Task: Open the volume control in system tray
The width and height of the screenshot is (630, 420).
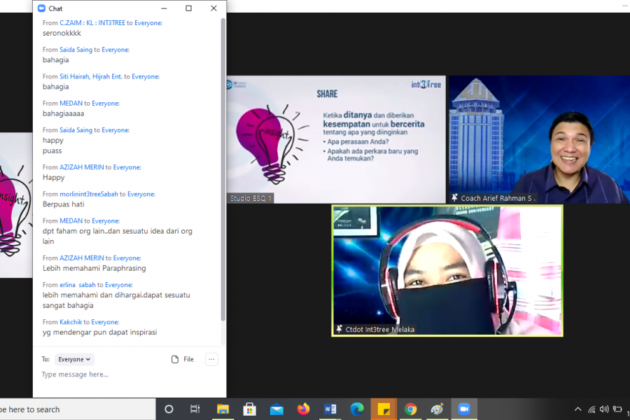Action: pos(604,409)
